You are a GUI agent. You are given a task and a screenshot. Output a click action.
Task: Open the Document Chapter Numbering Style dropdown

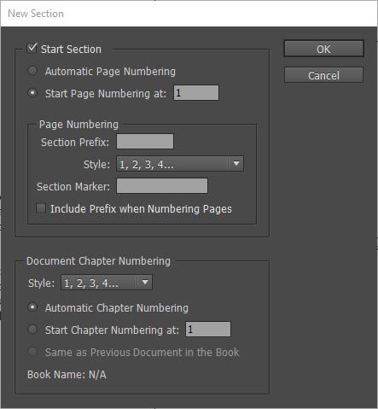coord(107,283)
